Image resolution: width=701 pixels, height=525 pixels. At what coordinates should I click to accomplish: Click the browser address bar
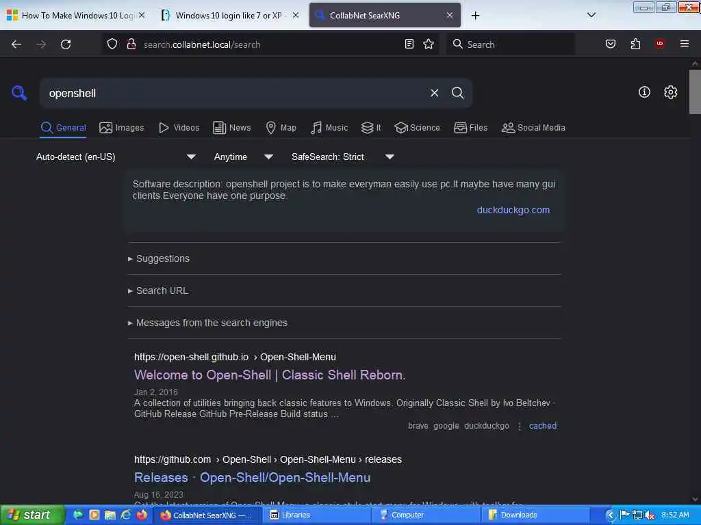(271, 44)
